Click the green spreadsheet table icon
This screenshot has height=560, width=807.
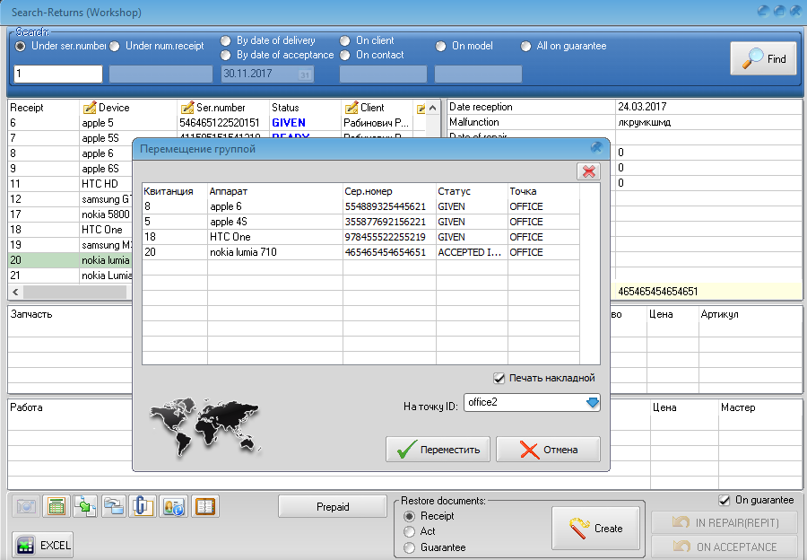(56, 507)
